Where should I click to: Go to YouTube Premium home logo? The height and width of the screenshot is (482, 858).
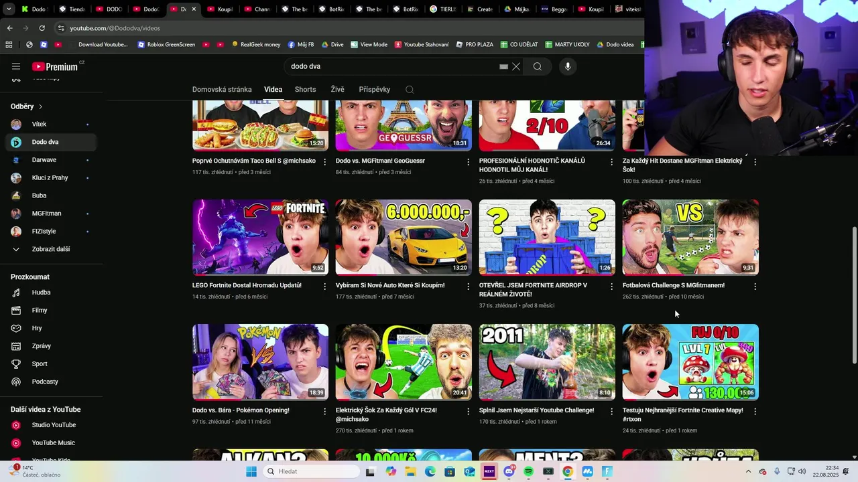tap(56, 66)
